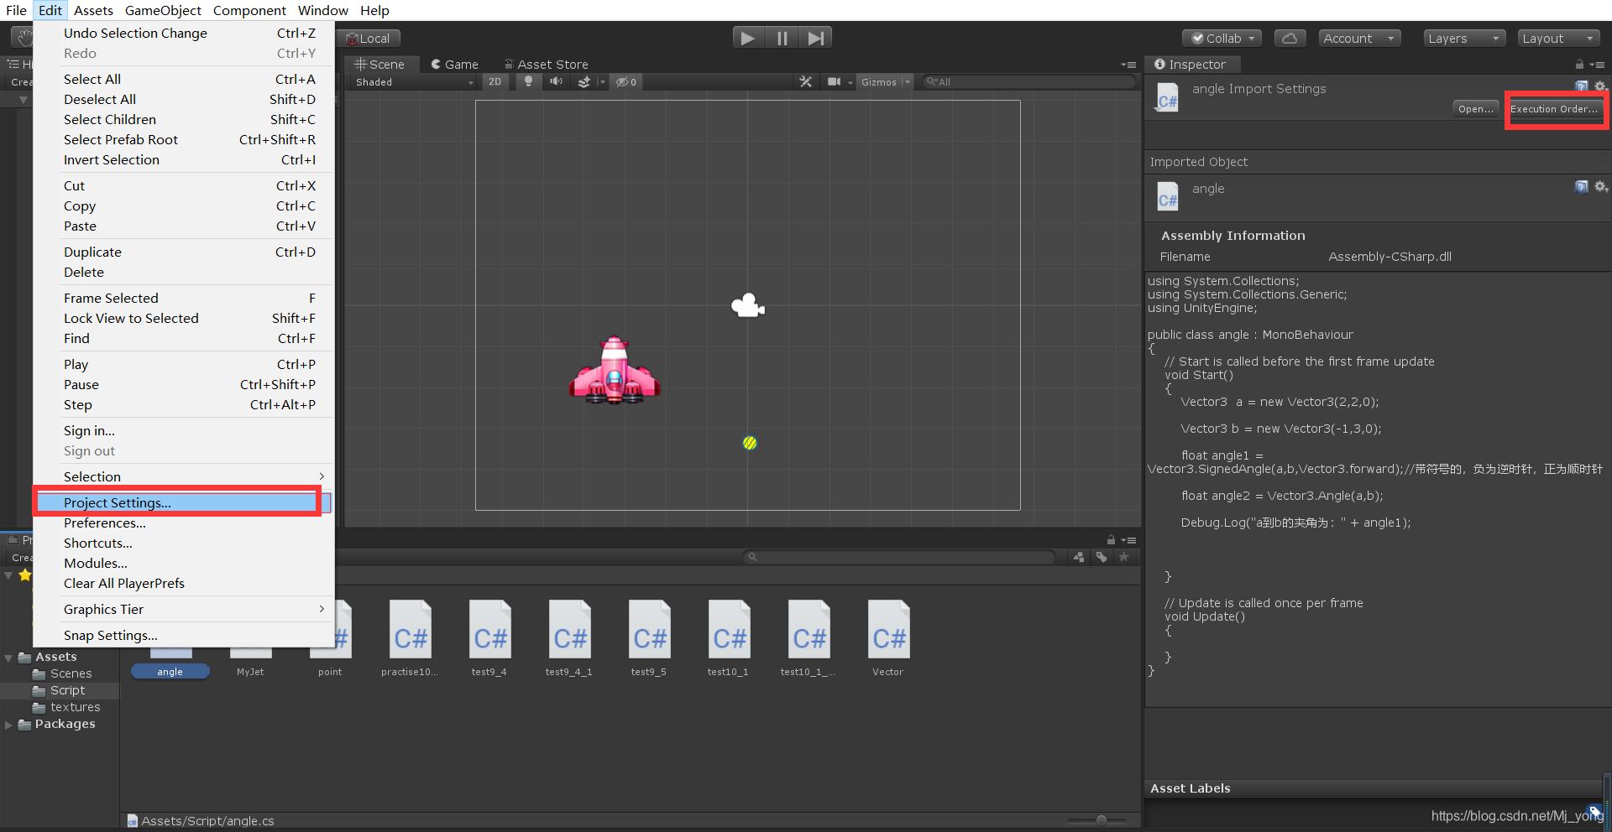The image size is (1612, 832).
Task: Select the textures folder
Action: pyautogui.click(x=66, y=707)
